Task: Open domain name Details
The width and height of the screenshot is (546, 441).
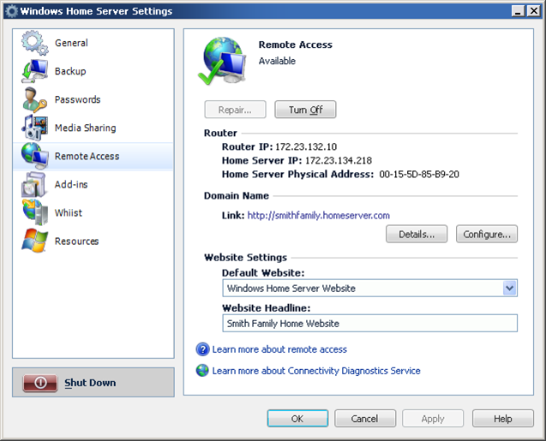Action: click(417, 234)
